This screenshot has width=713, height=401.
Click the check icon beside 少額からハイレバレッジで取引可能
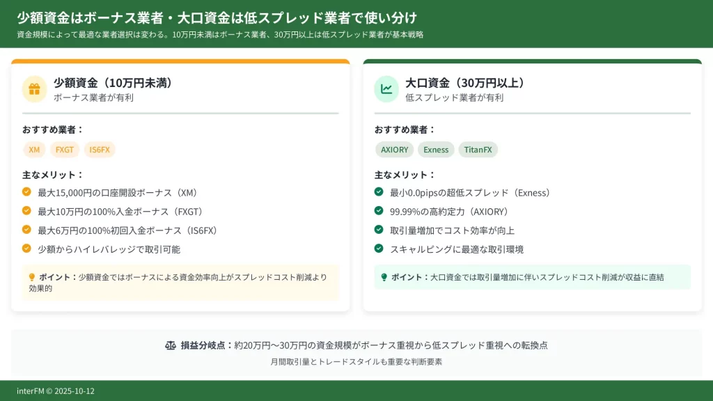[x=26, y=249]
